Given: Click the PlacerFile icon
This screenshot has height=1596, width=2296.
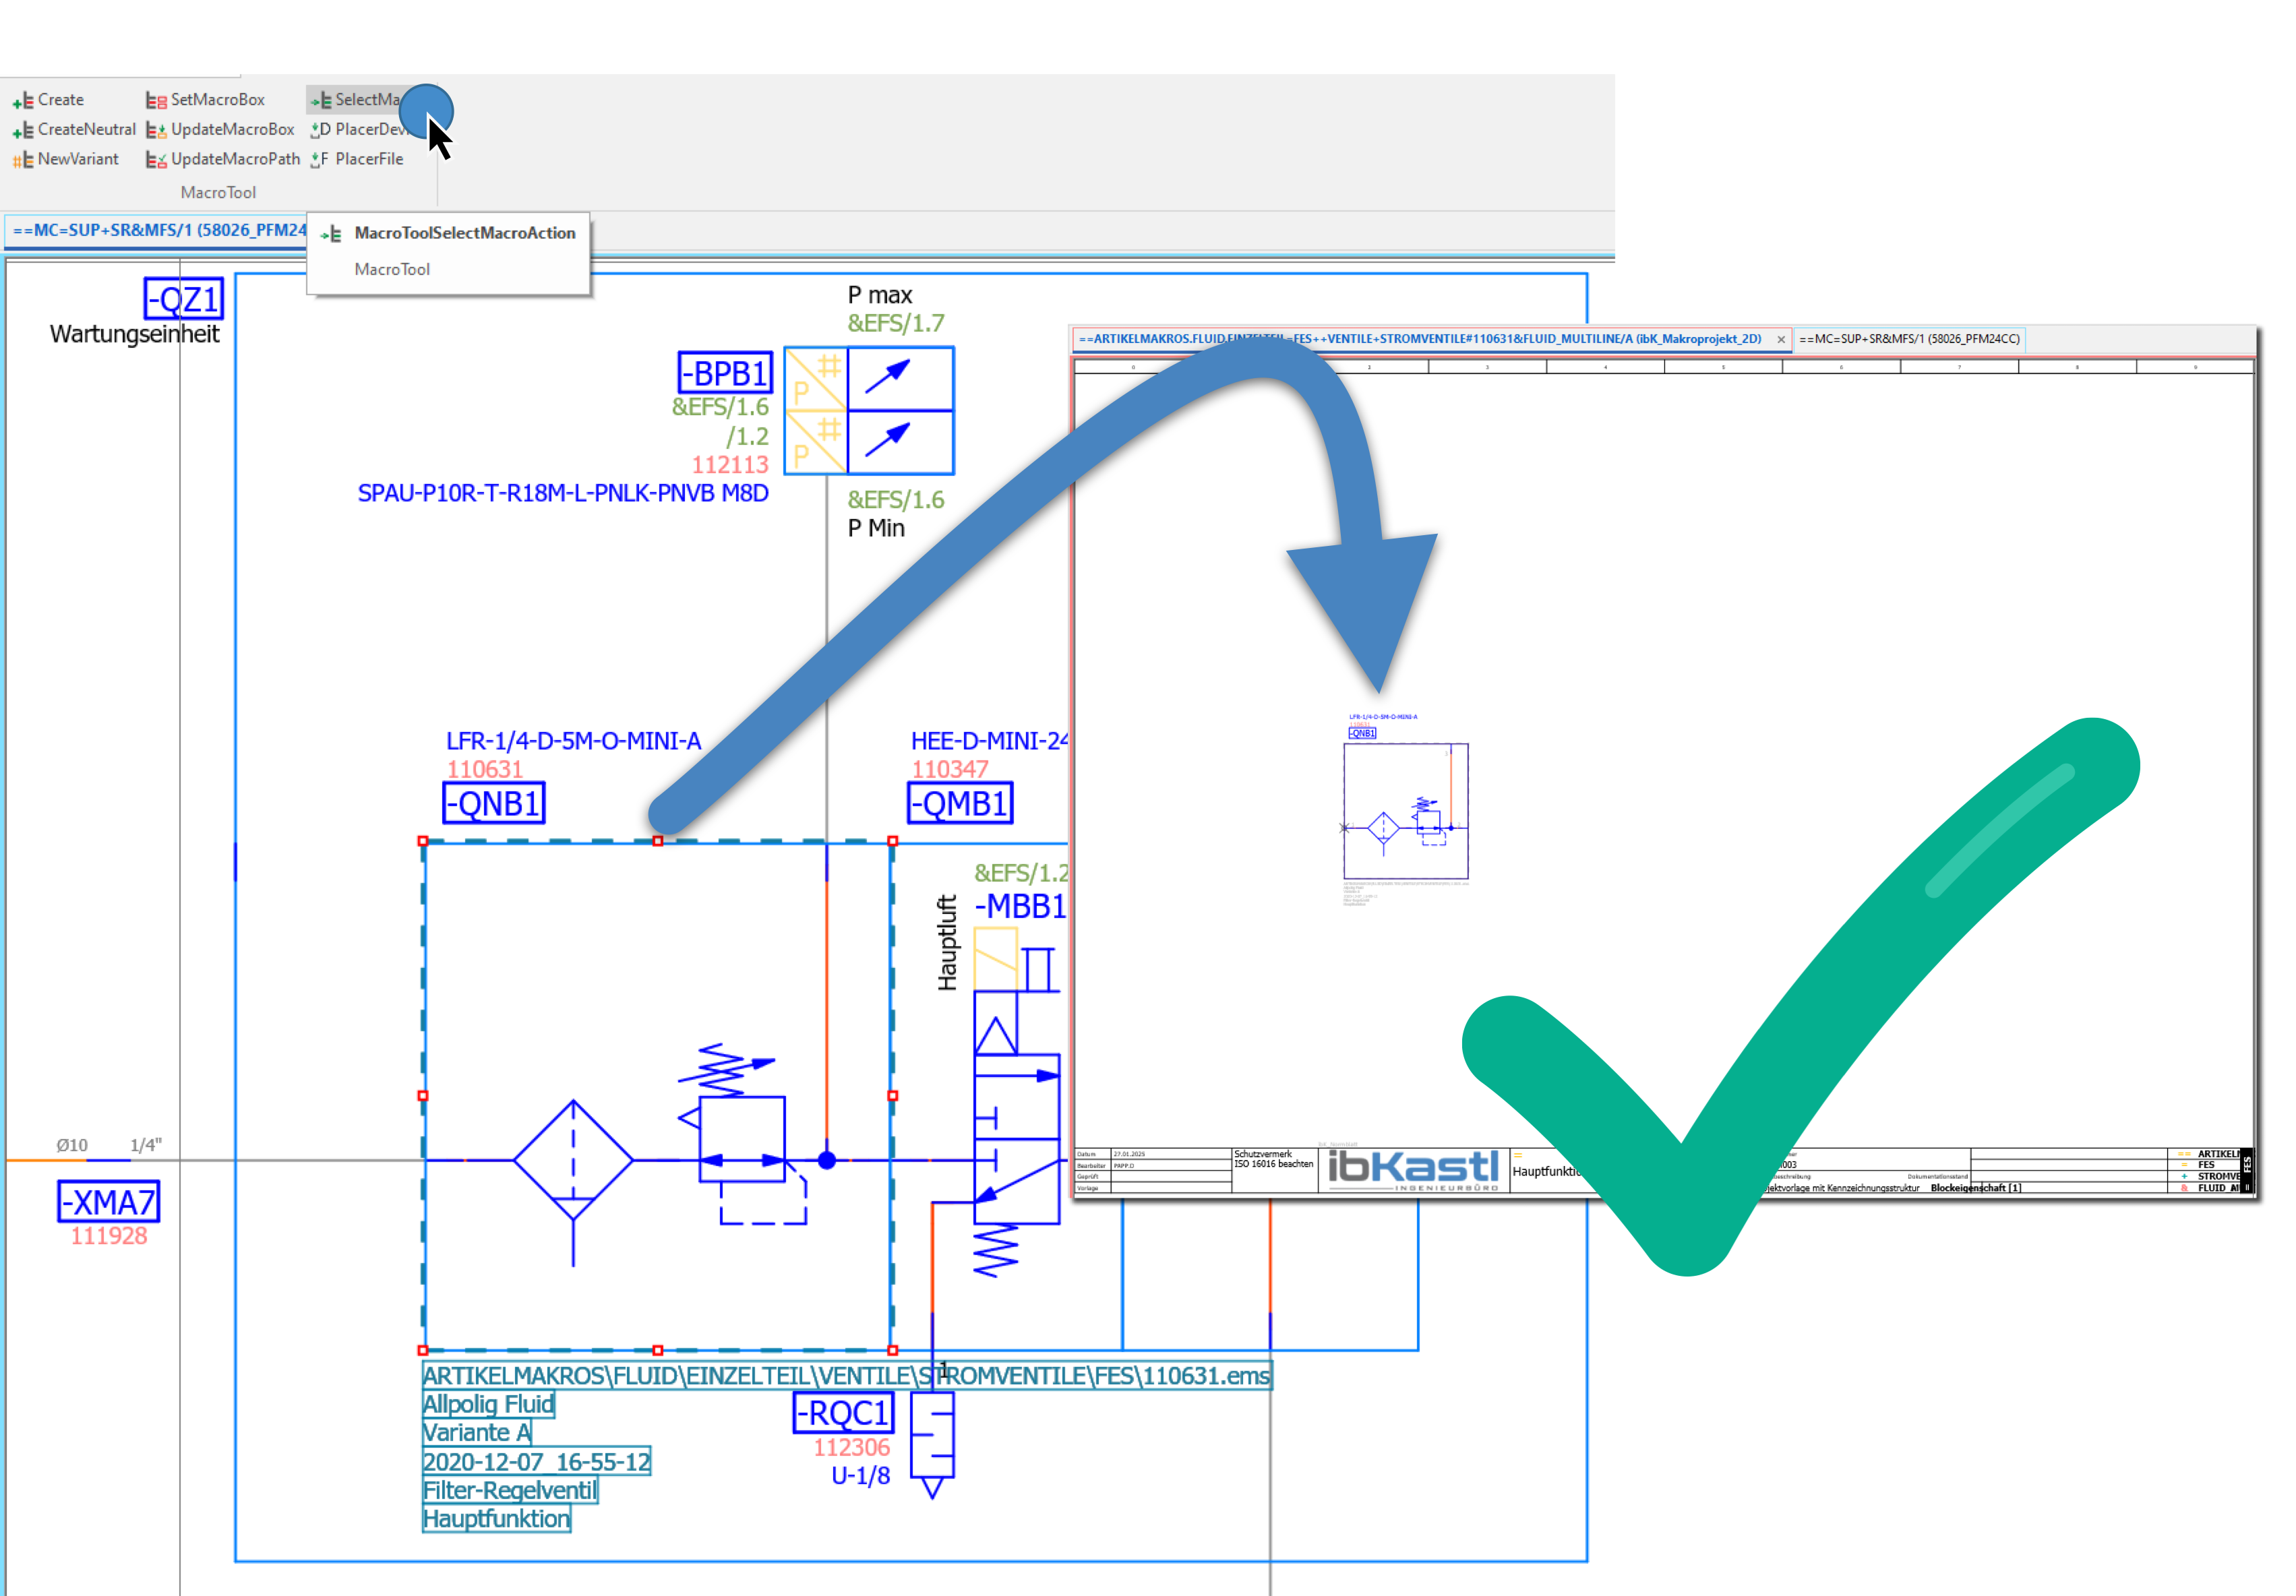Looking at the screenshot, I should [319, 160].
